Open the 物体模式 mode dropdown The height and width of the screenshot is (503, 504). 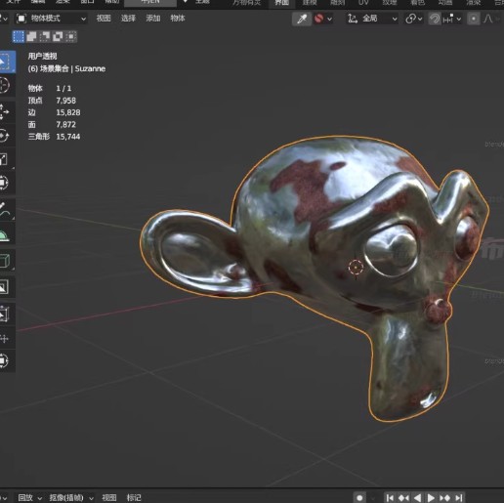52,19
